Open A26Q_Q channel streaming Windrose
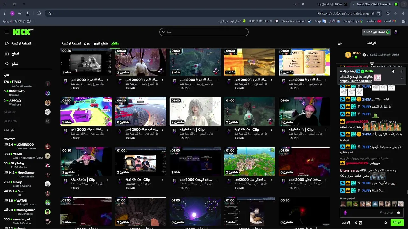The image size is (408, 229). [27, 102]
